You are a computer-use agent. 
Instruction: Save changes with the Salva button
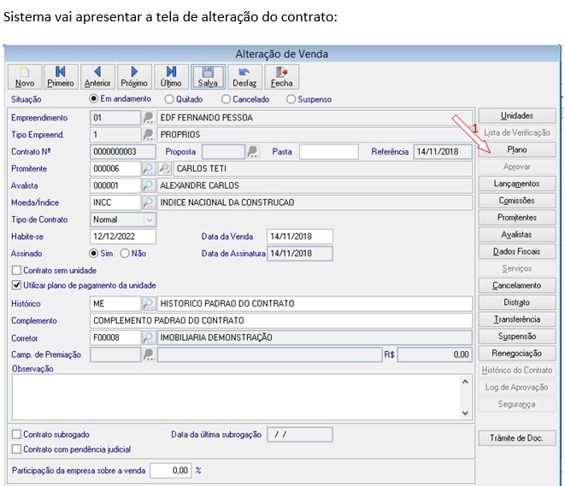point(208,77)
